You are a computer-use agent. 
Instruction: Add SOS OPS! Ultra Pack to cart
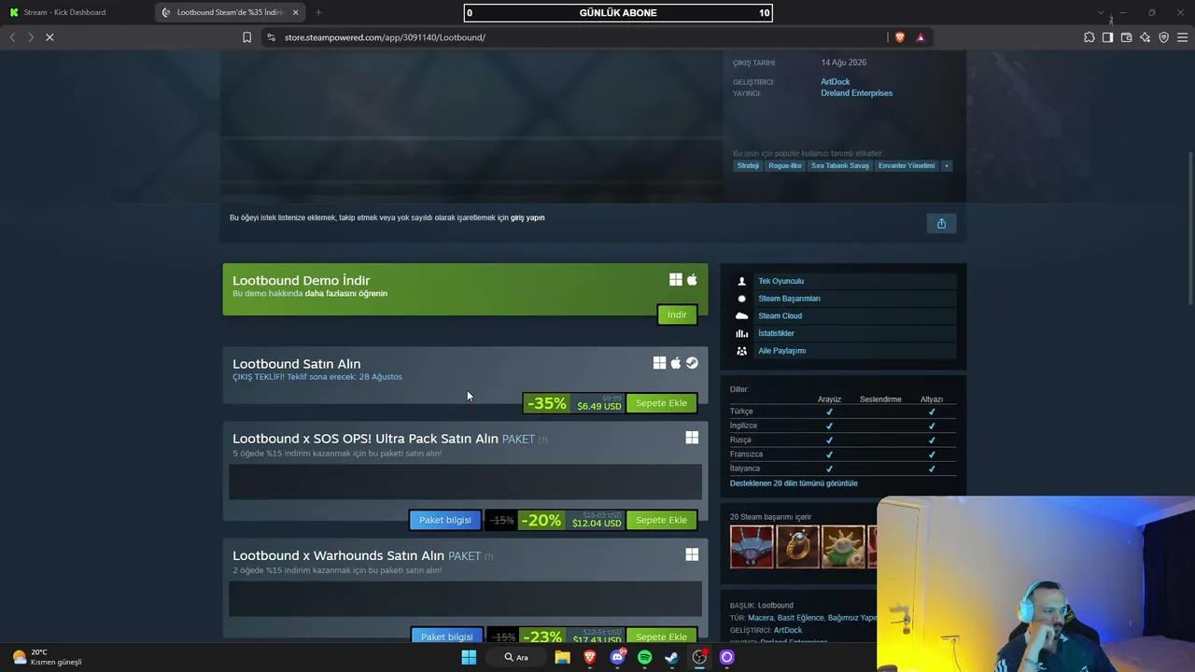click(661, 520)
